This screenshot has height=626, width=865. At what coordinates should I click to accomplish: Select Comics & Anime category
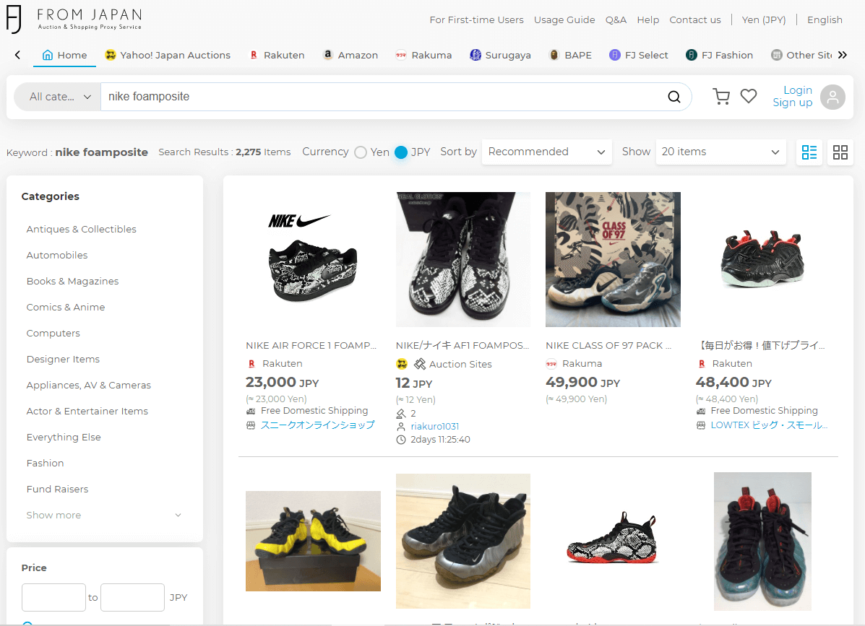tap(66, 307)
